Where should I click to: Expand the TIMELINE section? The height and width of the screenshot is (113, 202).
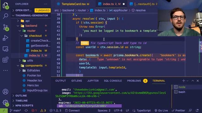coord(21,101)
